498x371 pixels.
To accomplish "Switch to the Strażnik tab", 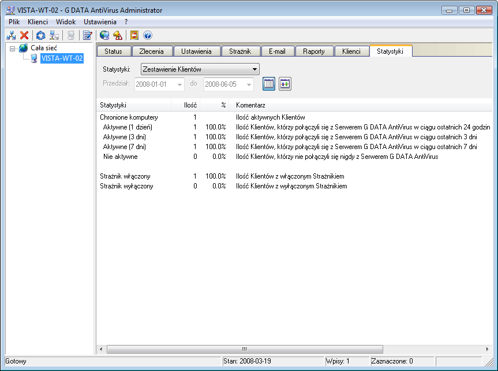I will (x=240, y=51).
